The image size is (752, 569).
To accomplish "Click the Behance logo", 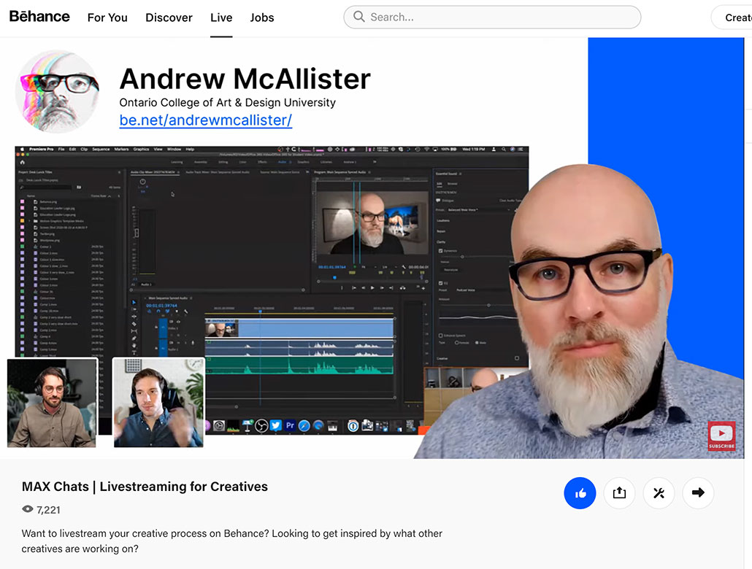I will click(39, 16).
